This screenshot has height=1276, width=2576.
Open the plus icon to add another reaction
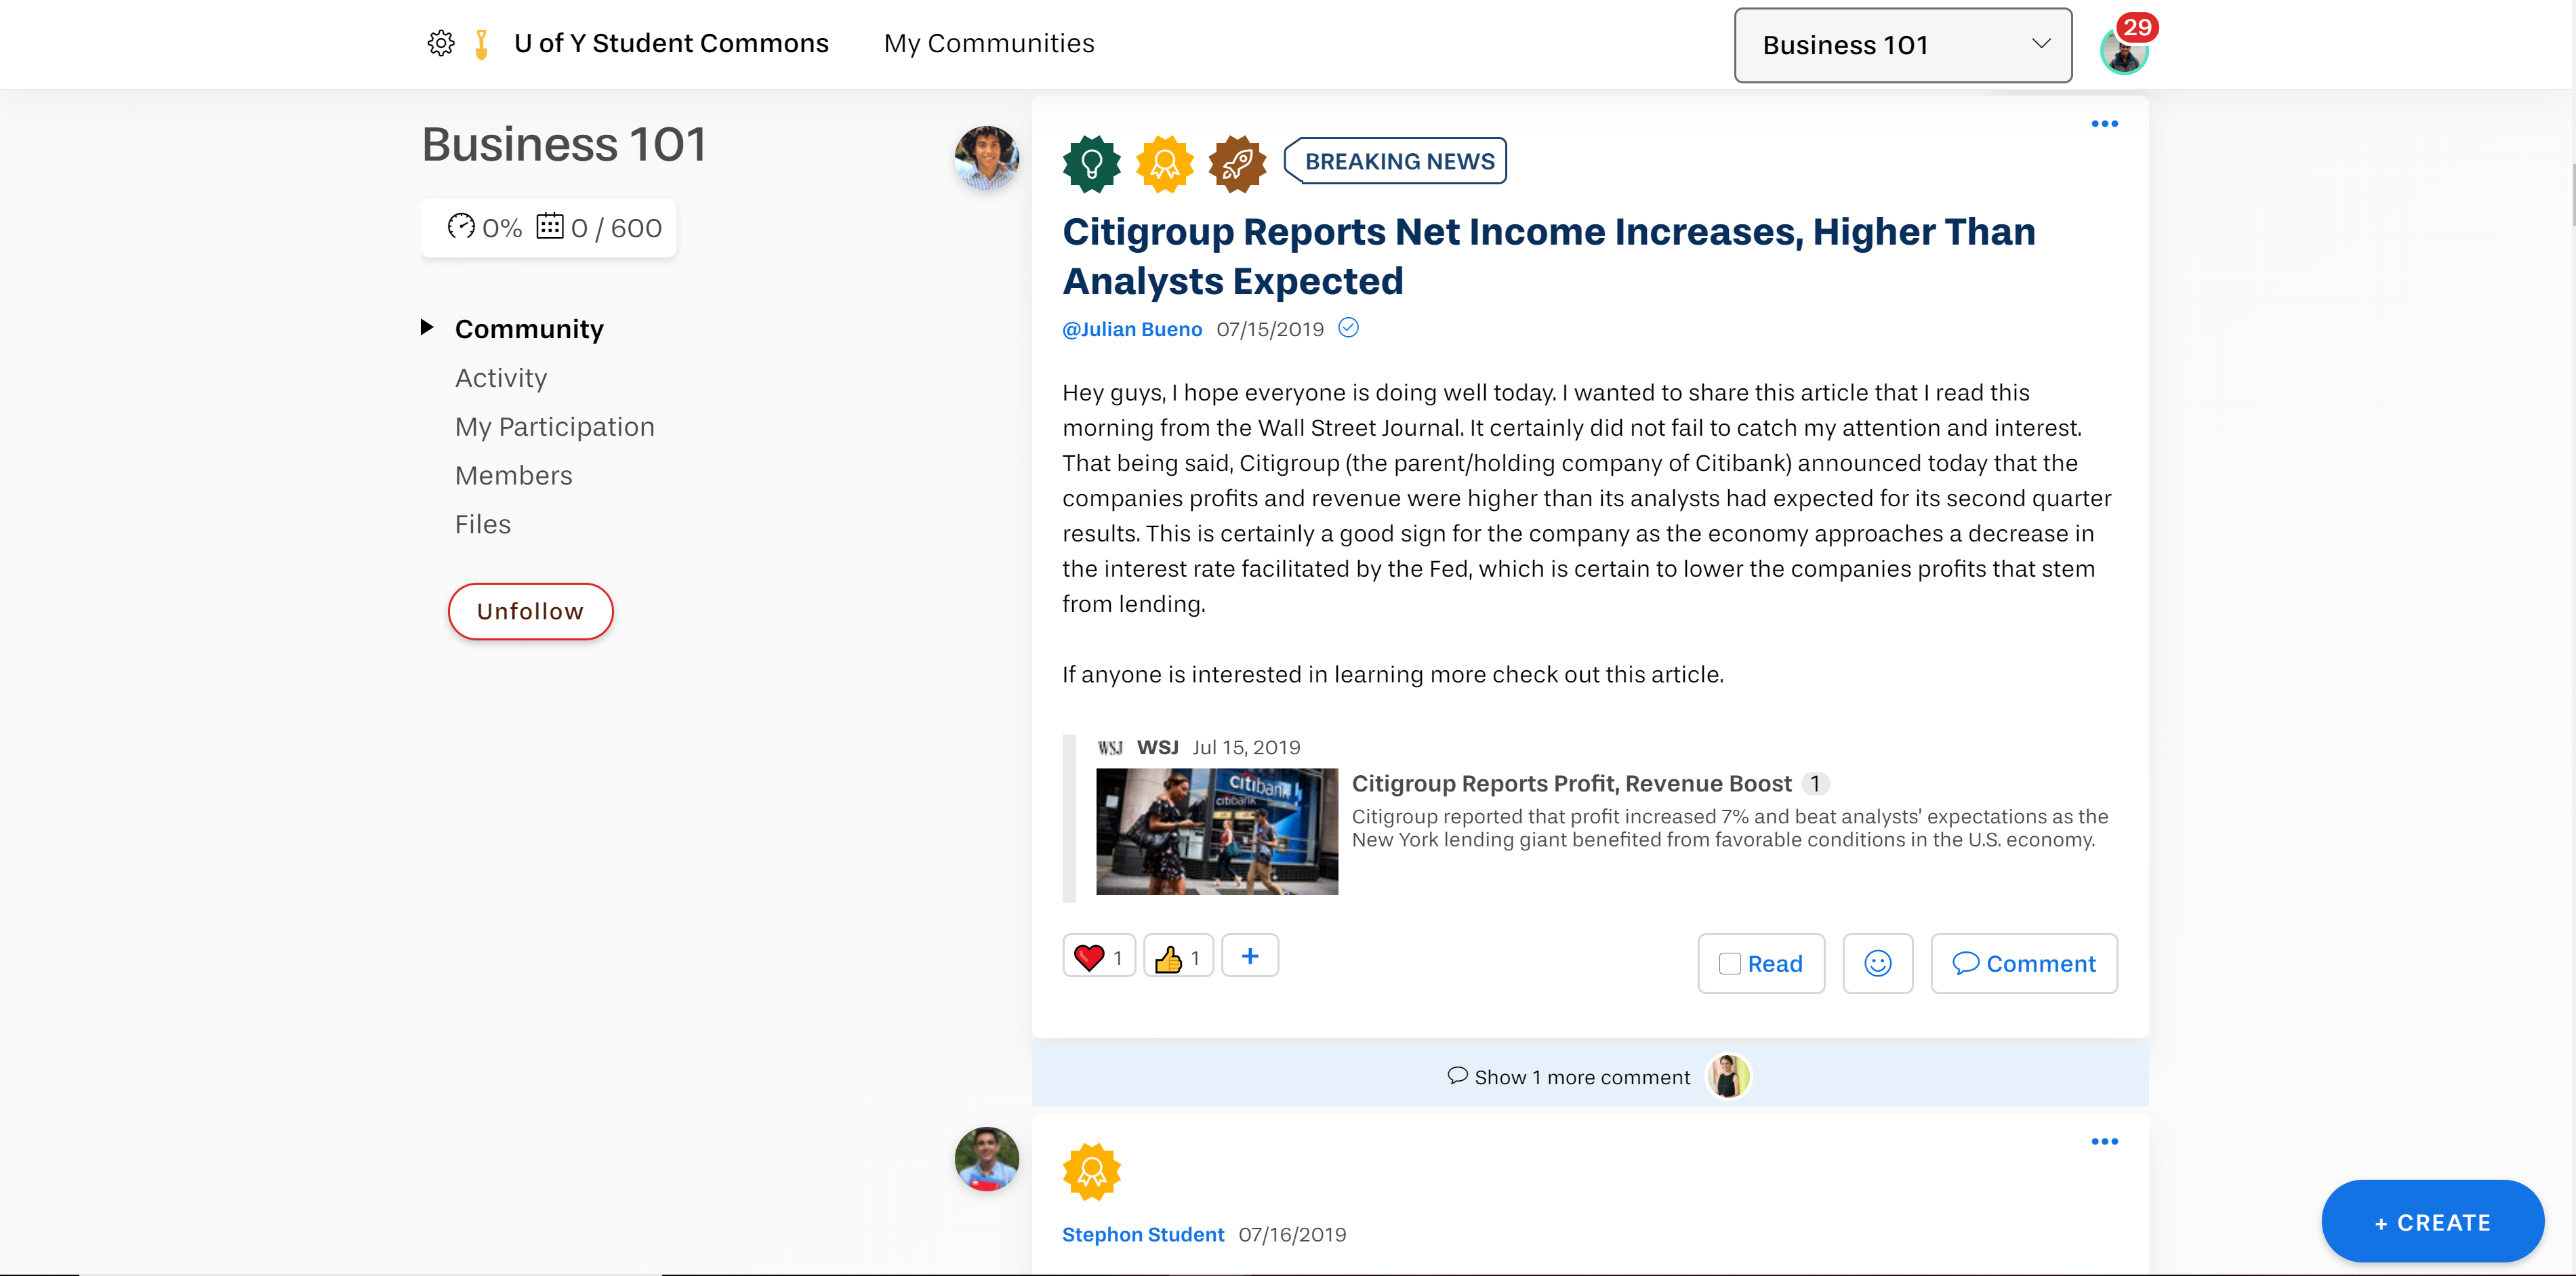[x=1250, y=955]
